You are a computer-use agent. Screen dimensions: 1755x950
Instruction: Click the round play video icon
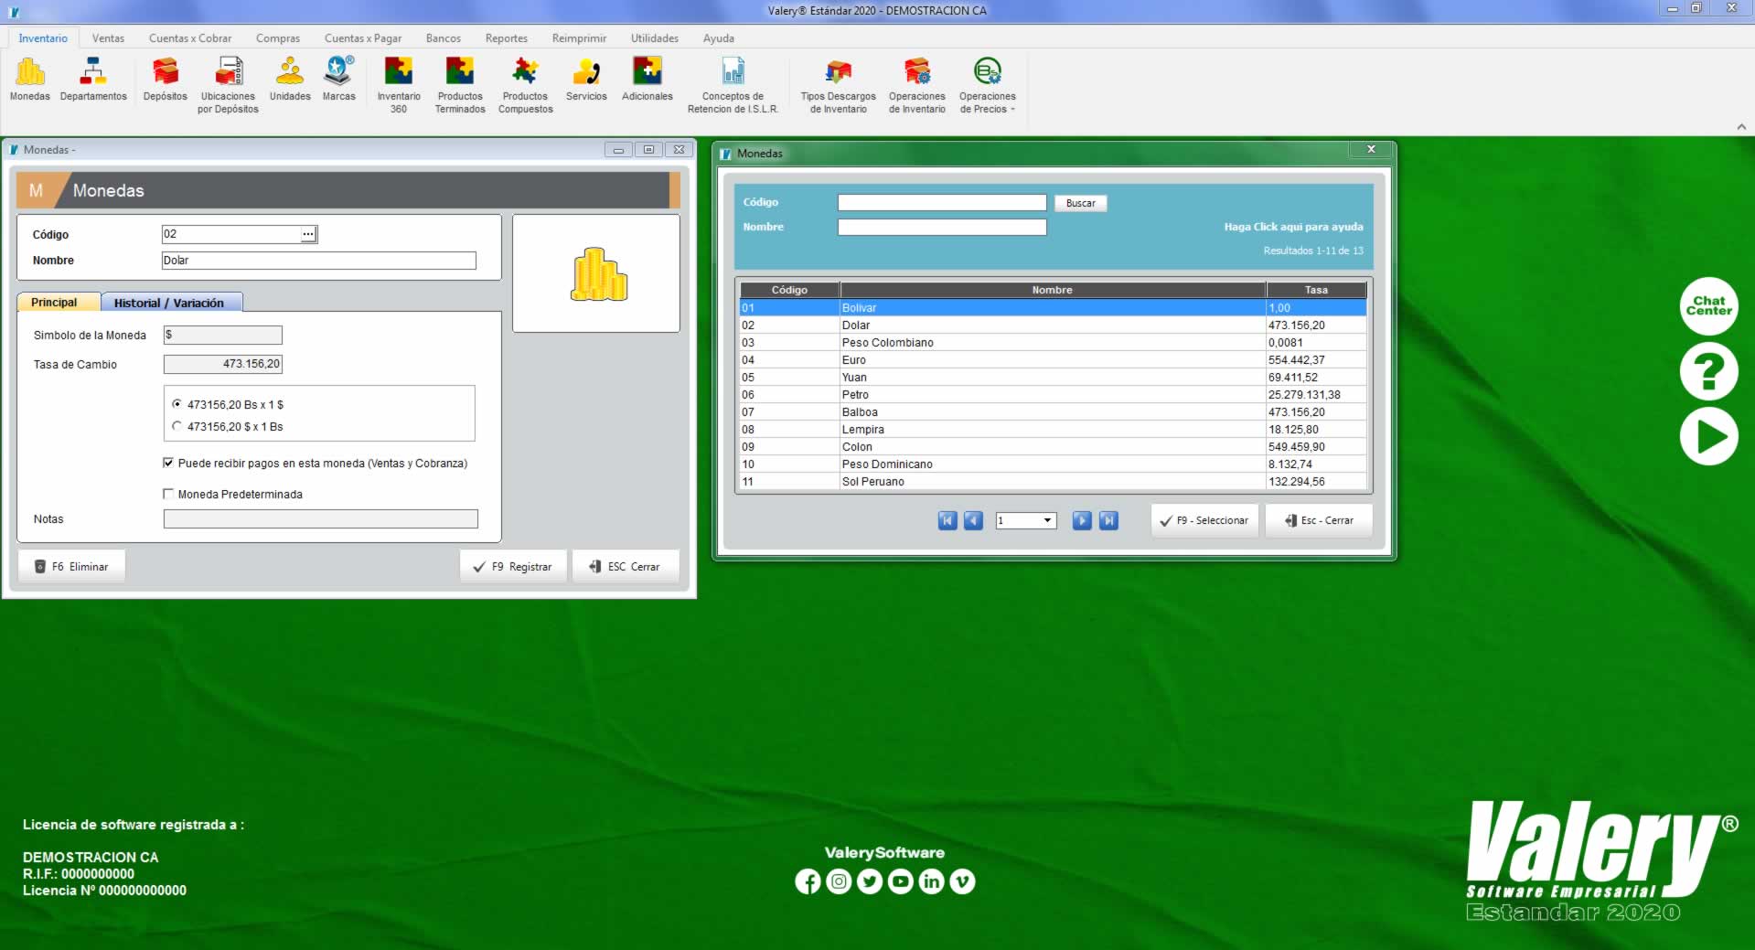[1708, 436]
